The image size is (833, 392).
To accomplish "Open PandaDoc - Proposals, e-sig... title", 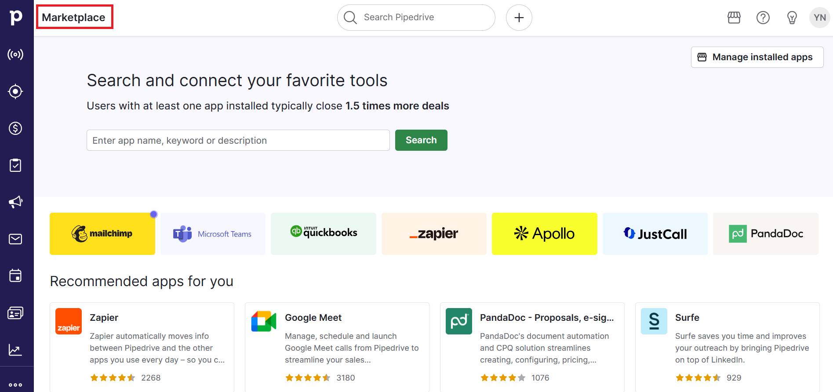I will pyautogui.click(x=547, y=318).
